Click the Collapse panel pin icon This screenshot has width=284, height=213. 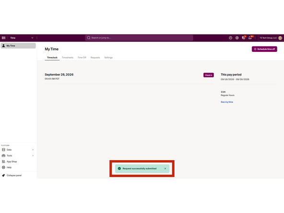coord(3,175)
